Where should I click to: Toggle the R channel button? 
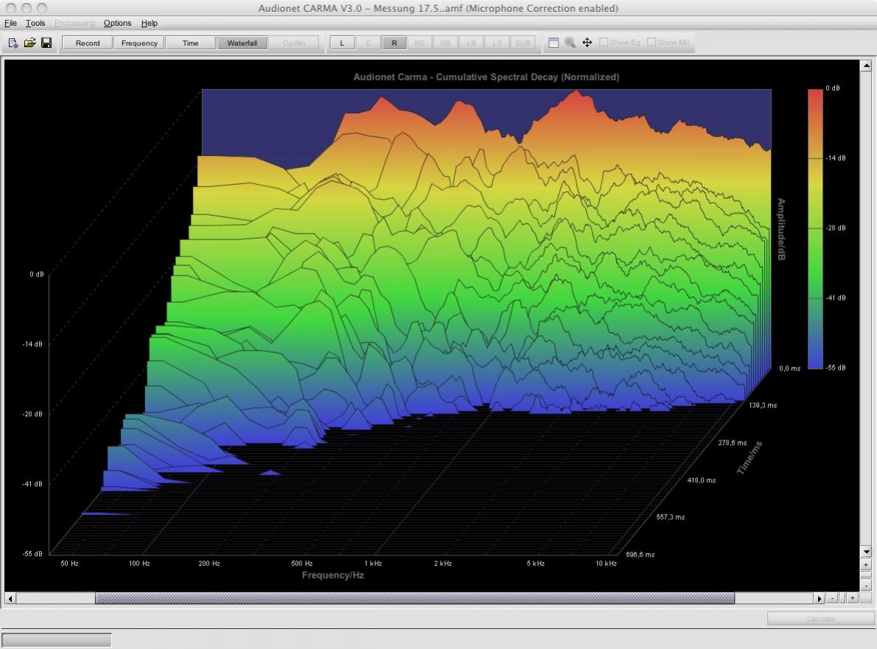tap(394, 43)
